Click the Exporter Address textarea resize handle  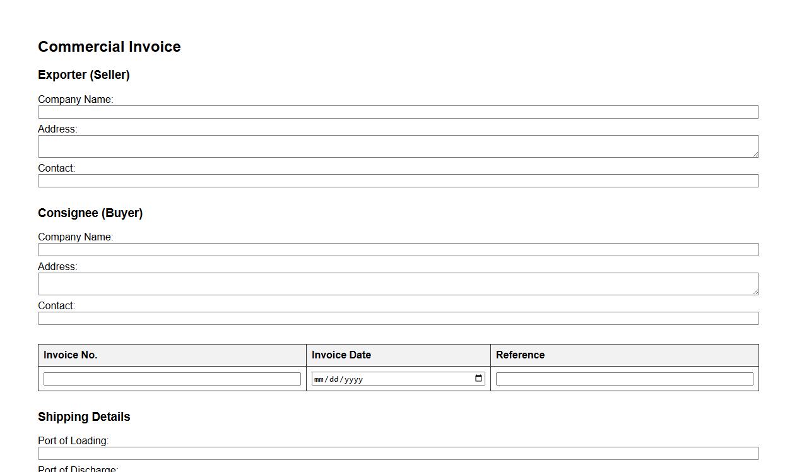[755, 153]
